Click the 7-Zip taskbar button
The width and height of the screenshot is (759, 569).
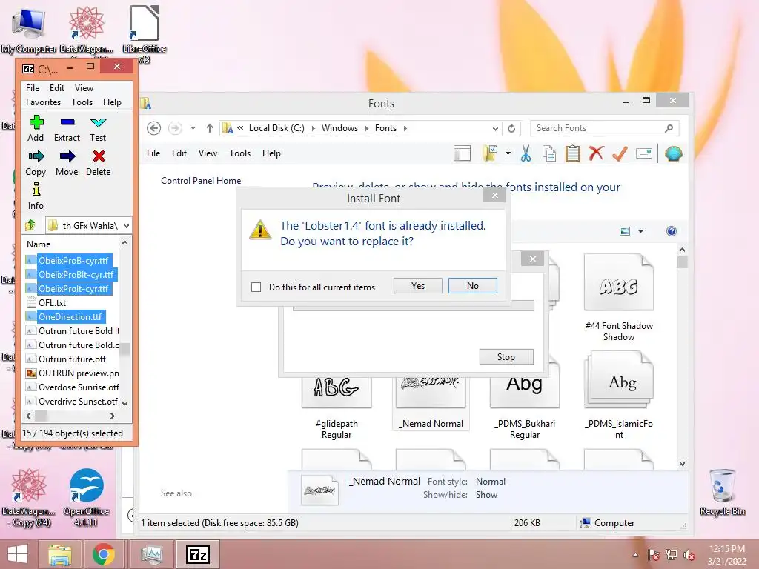197,554
